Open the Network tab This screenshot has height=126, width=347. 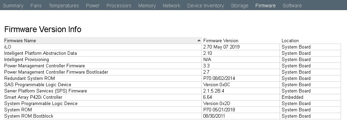click(172, 6)
